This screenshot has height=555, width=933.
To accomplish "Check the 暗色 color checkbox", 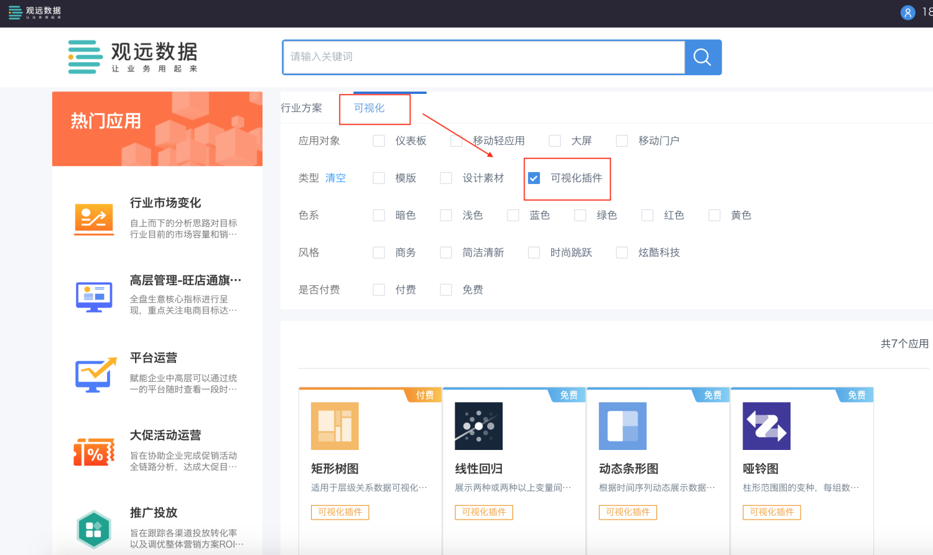I will (379, 216).
